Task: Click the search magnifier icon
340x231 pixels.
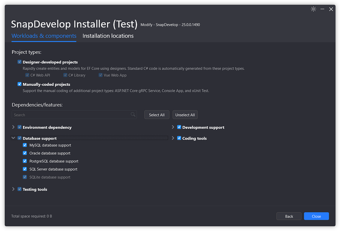Action: click(x=133, y=115)
